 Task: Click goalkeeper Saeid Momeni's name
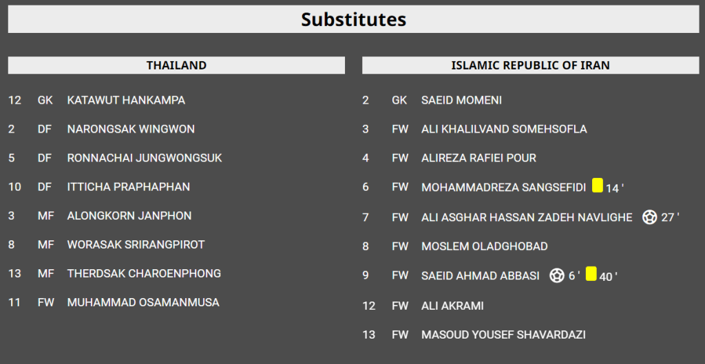(x=461, y=100)
